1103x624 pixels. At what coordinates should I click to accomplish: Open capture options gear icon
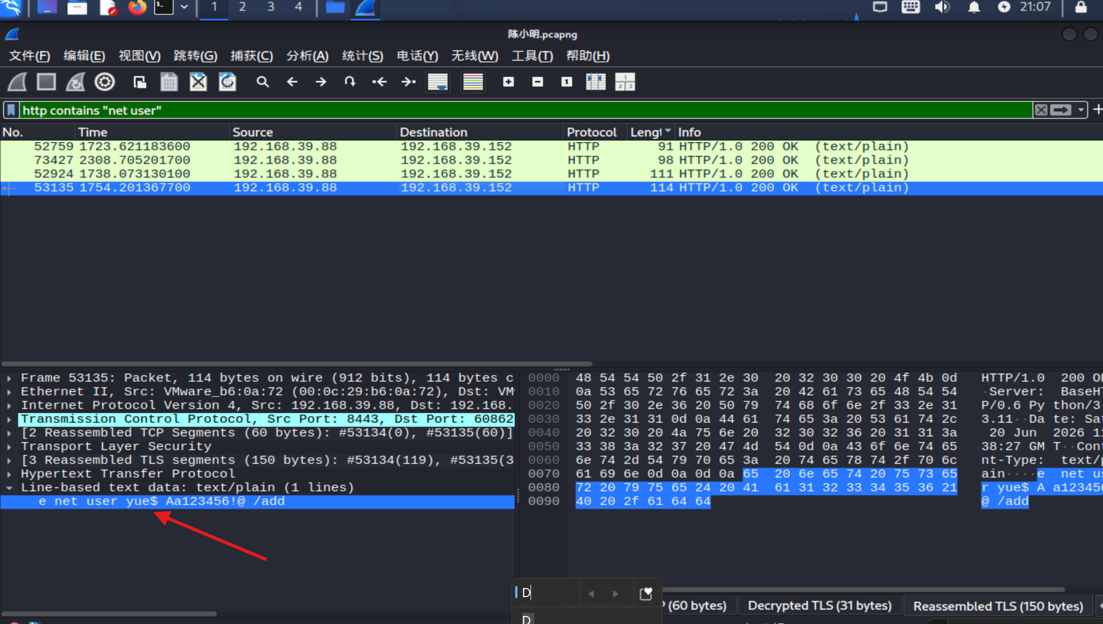[x=104, y=82]
